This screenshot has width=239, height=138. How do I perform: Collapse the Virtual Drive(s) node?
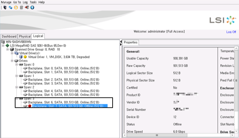pyautogui.click(x=12, y=53)
